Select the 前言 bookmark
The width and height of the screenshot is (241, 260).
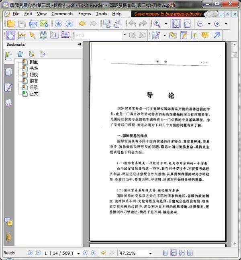pos(34,81)
